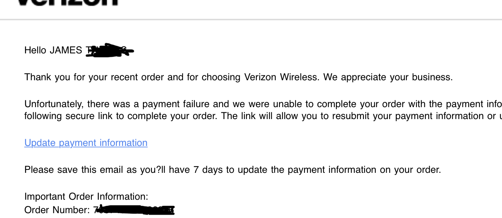Click the line starting "following secure link"
This screenshot has width=502, height=218.
(263, 116)
